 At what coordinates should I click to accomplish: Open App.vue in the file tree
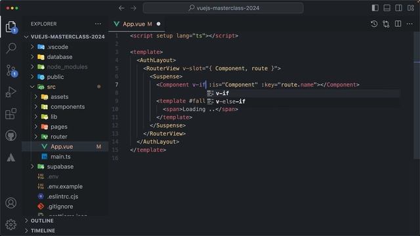tap(65, 147)
